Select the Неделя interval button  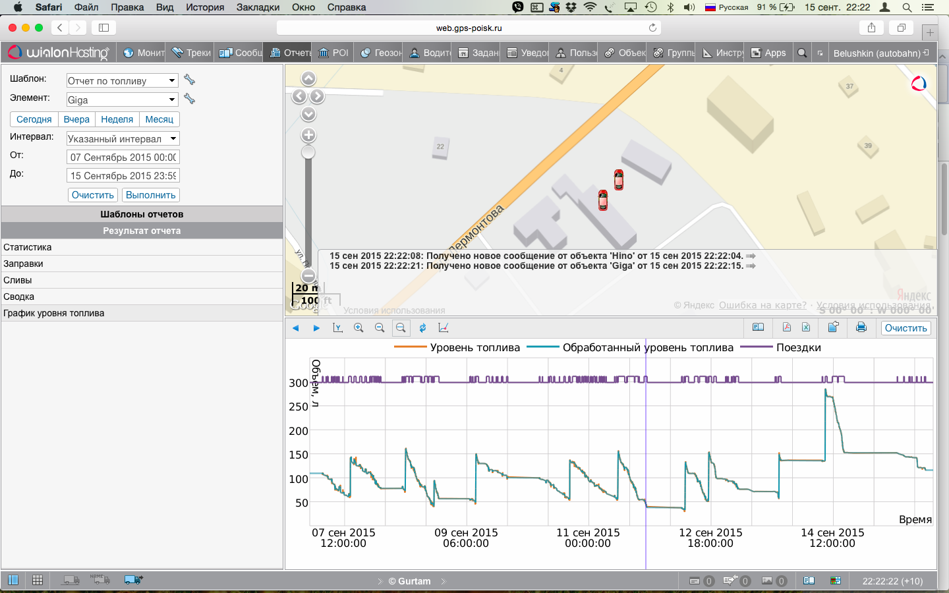(117, 119)
